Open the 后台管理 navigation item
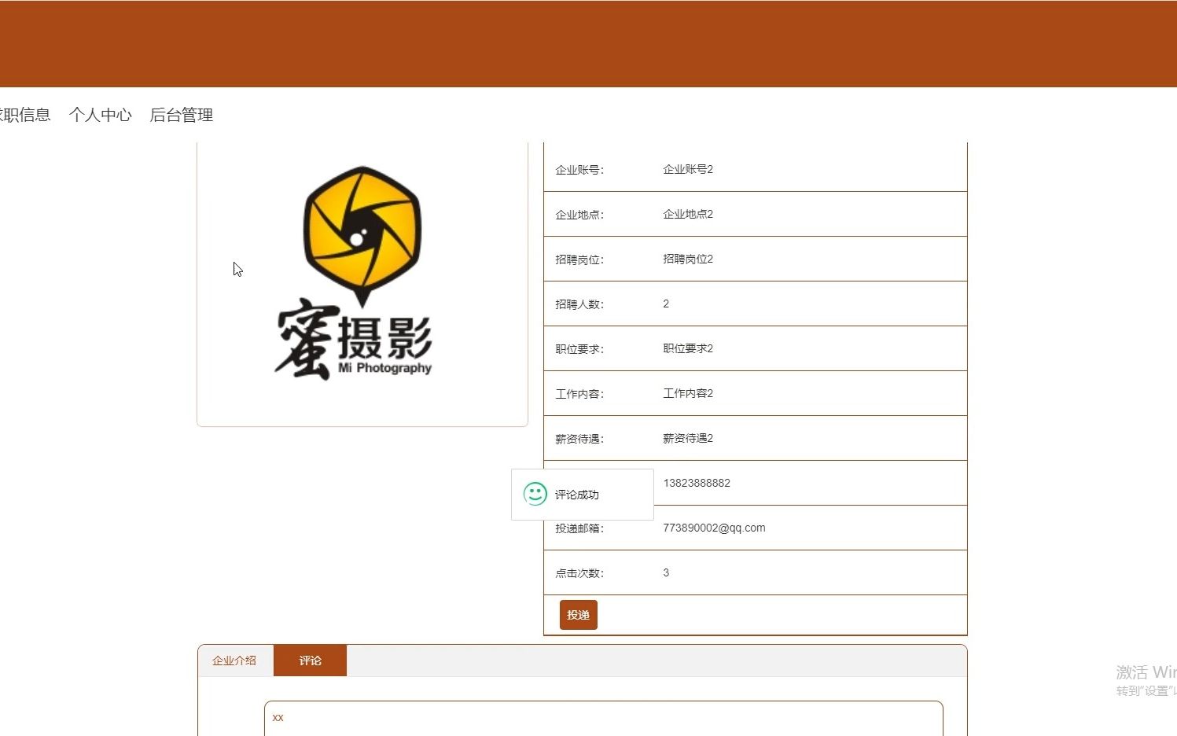The height and width of the screenshot is (736, 1177). click(x=181, y=115)
